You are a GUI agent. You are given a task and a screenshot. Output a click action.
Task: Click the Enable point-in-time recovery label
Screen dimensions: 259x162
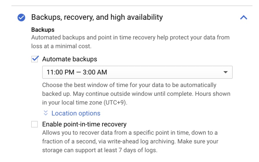84,124
